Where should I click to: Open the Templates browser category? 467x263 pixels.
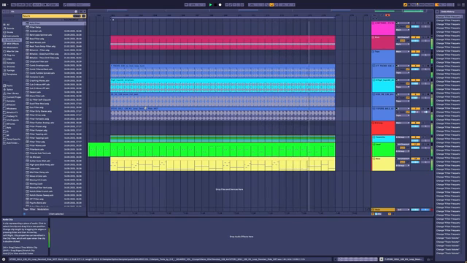(x=12, y=75)
